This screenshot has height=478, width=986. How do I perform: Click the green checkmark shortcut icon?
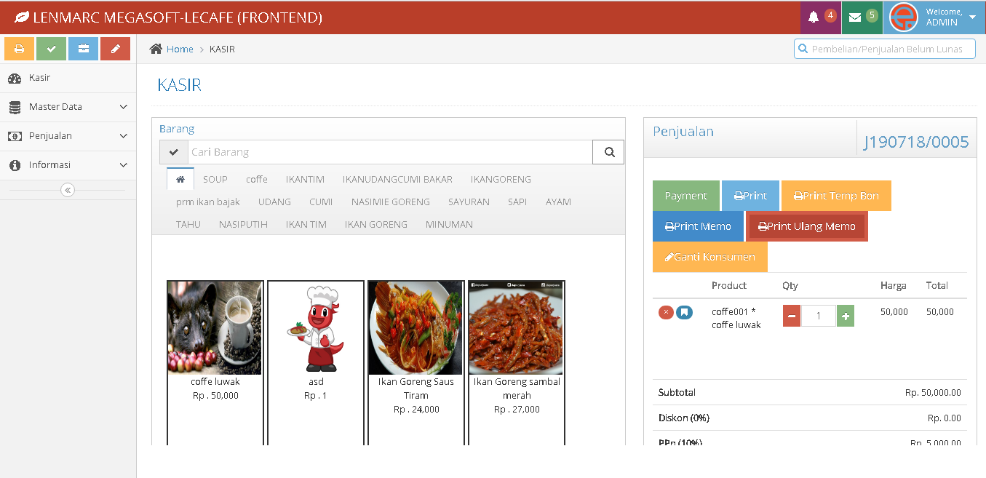(51, 49)
